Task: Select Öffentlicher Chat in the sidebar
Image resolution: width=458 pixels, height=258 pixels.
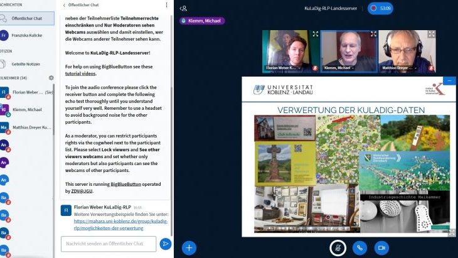Action: (x=25, y=19)
